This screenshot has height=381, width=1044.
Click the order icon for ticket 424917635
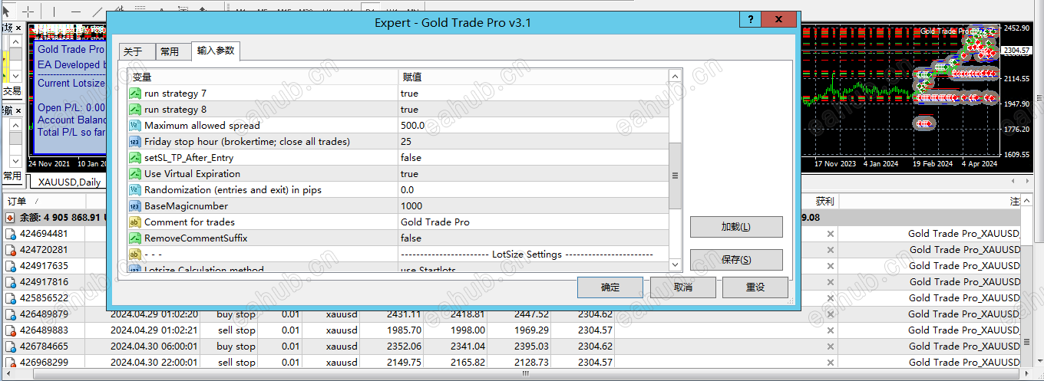click(11, 266)
